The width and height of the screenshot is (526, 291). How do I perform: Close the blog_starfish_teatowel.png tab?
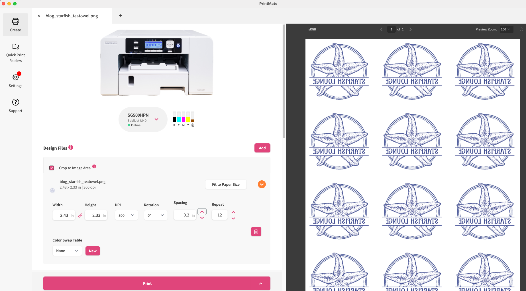[x=39, y=16]
